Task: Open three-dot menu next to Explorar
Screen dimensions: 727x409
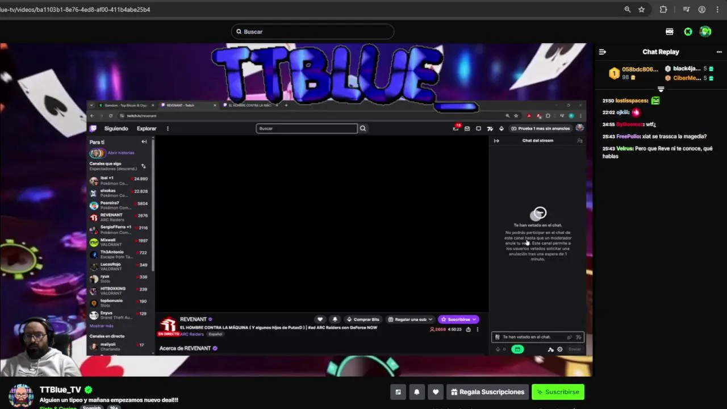Action: click(x=168, y=128)
